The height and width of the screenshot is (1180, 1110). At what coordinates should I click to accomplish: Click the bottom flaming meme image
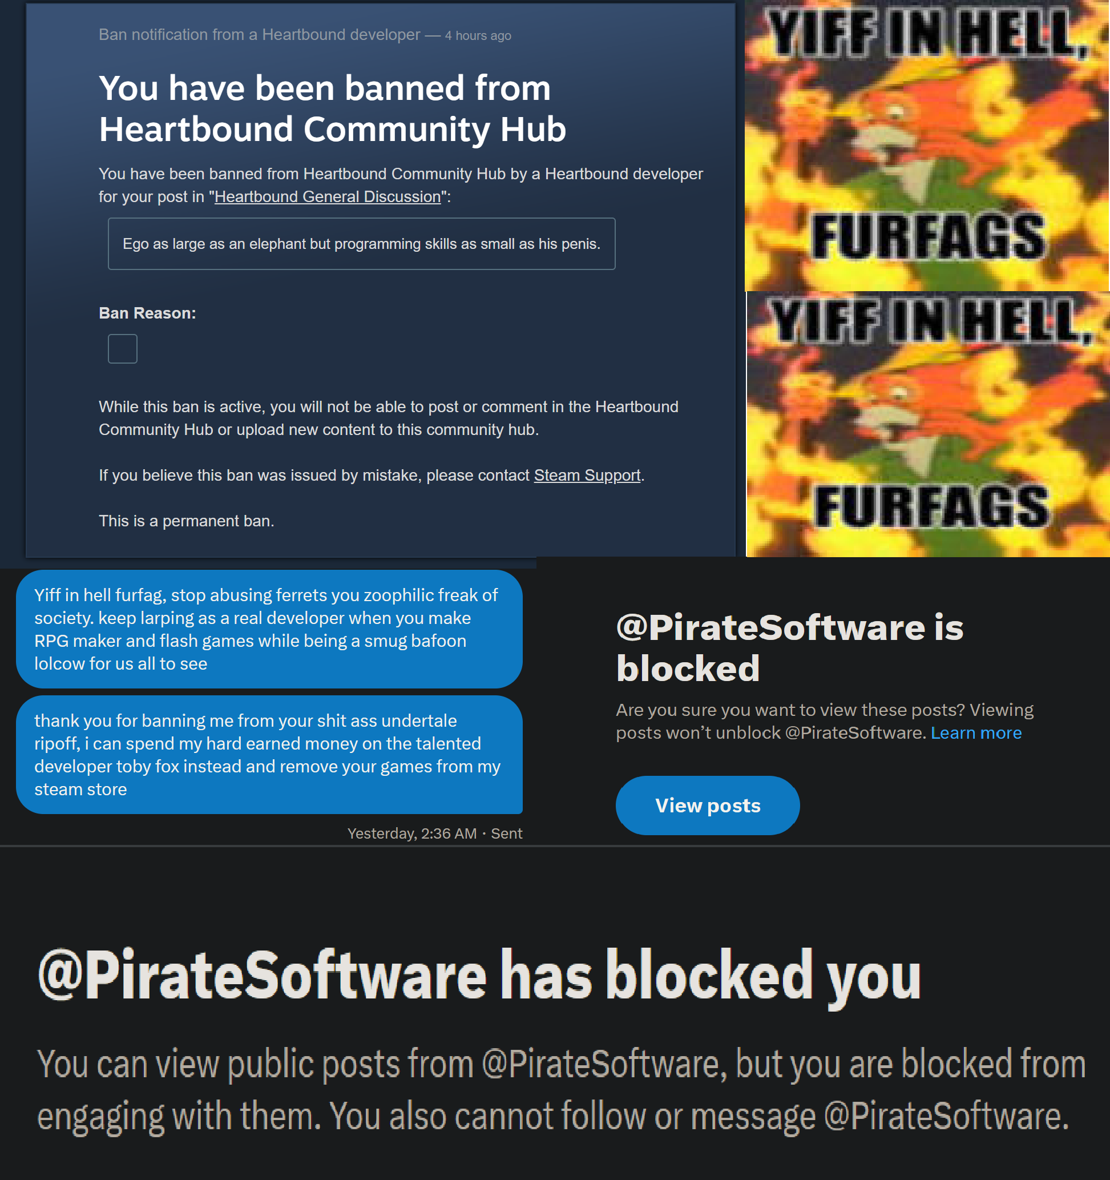coord(928,424)
